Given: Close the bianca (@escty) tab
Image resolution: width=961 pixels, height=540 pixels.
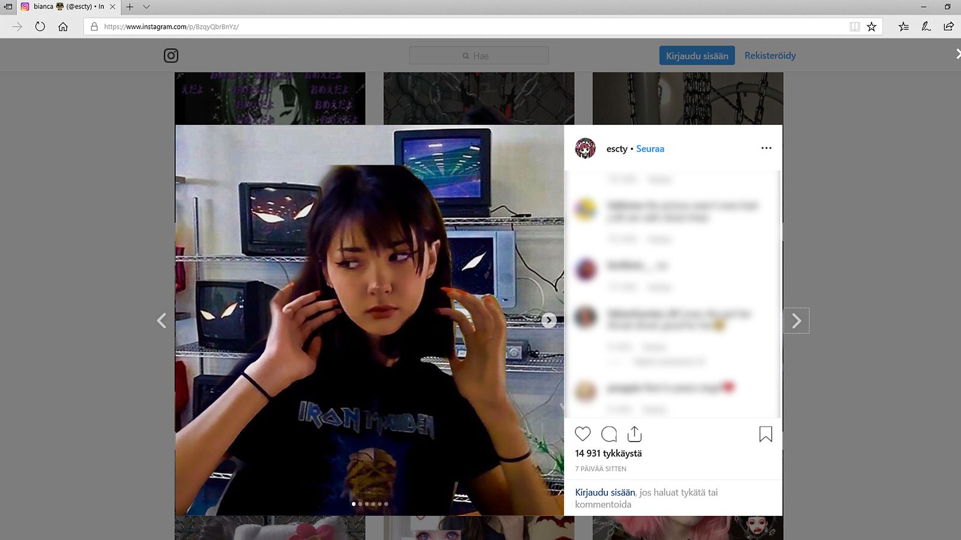Looking at the screenshot, I should coord(112,7).
